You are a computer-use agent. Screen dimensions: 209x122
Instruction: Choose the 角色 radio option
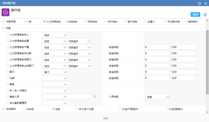8,84
